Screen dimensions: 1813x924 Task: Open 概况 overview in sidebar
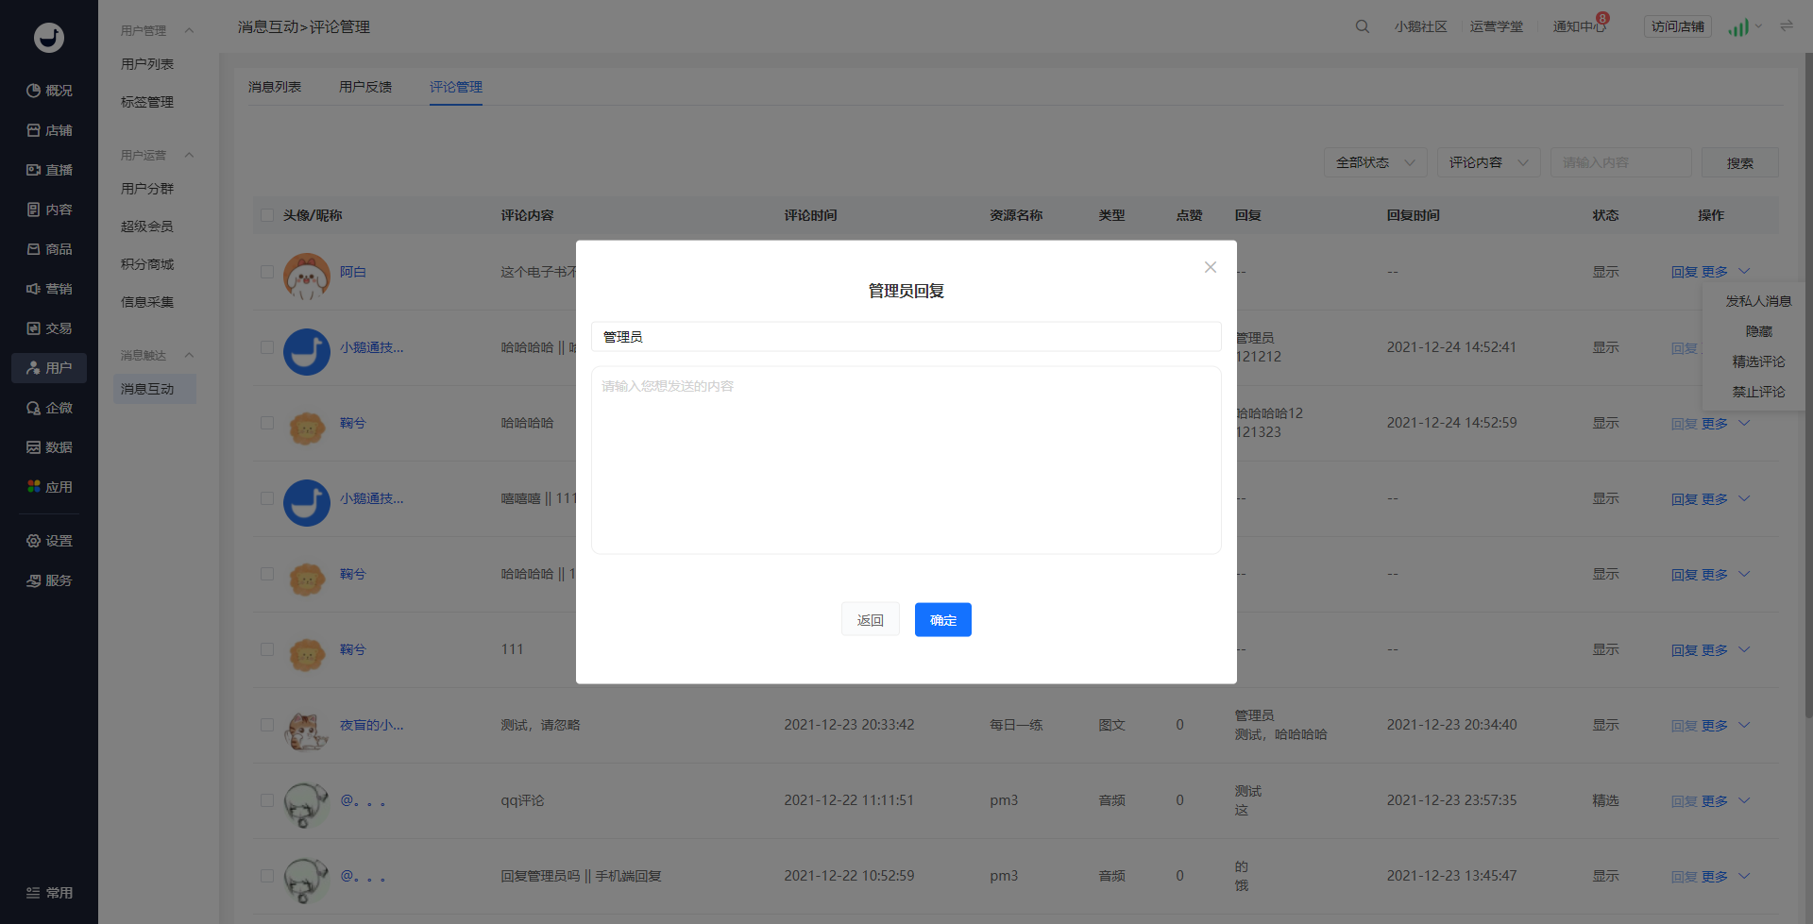[49, 91]
